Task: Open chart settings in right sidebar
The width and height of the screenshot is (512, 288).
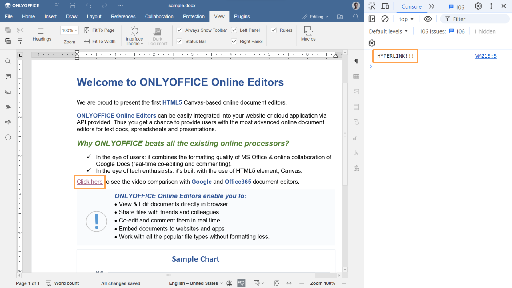Action: (356, 138)
